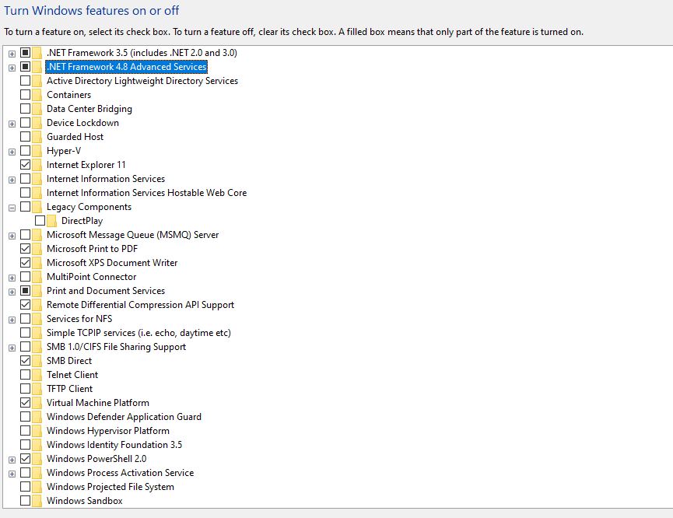Expand the Hyper-V tree node

pyautogui.click(x=12, y=152)
